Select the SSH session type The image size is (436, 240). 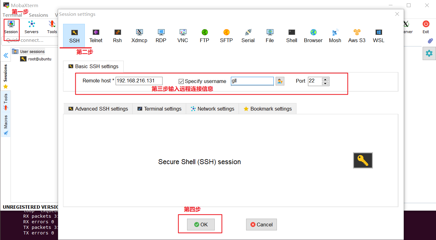tap(74, 36)
